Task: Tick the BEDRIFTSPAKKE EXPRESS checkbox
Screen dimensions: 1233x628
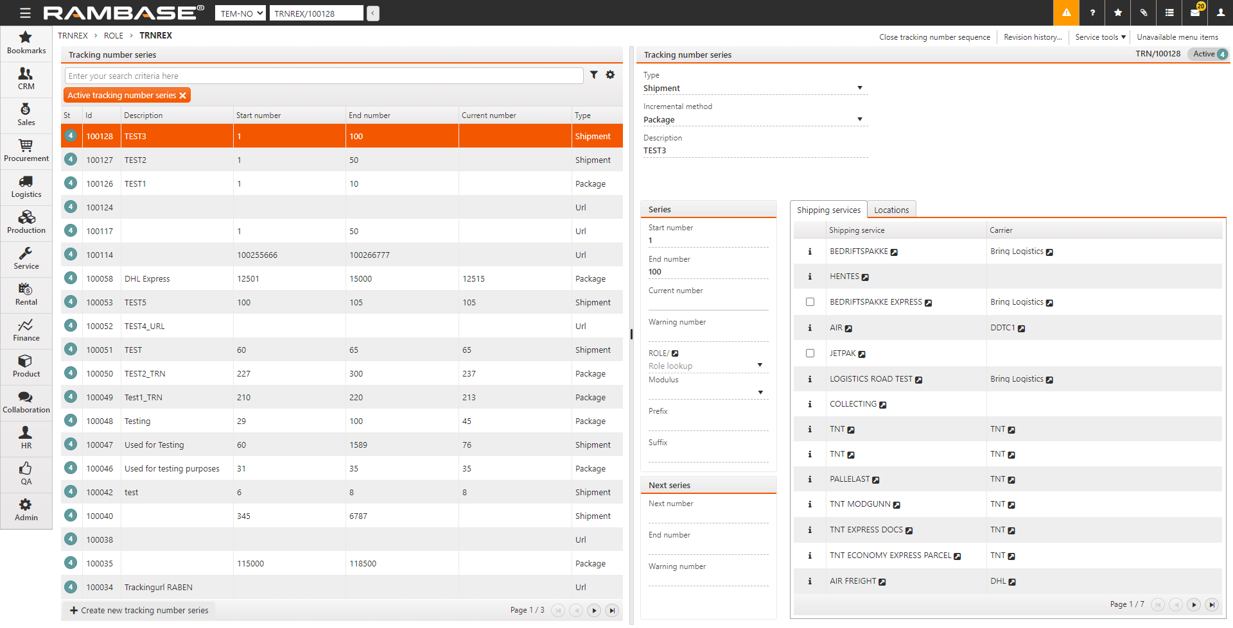Action: 810,302
